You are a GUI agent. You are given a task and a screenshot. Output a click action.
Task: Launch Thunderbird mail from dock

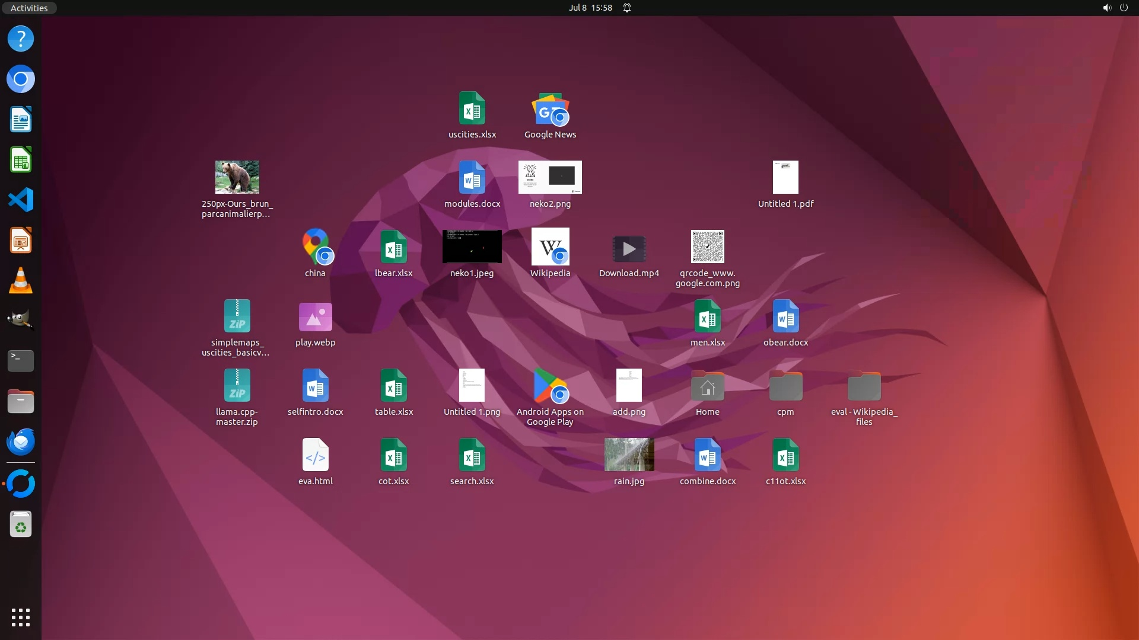[x=21, y=442]
